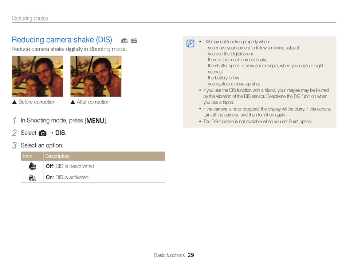Click 'On: DIS is activated.' row text

(68, 177)
